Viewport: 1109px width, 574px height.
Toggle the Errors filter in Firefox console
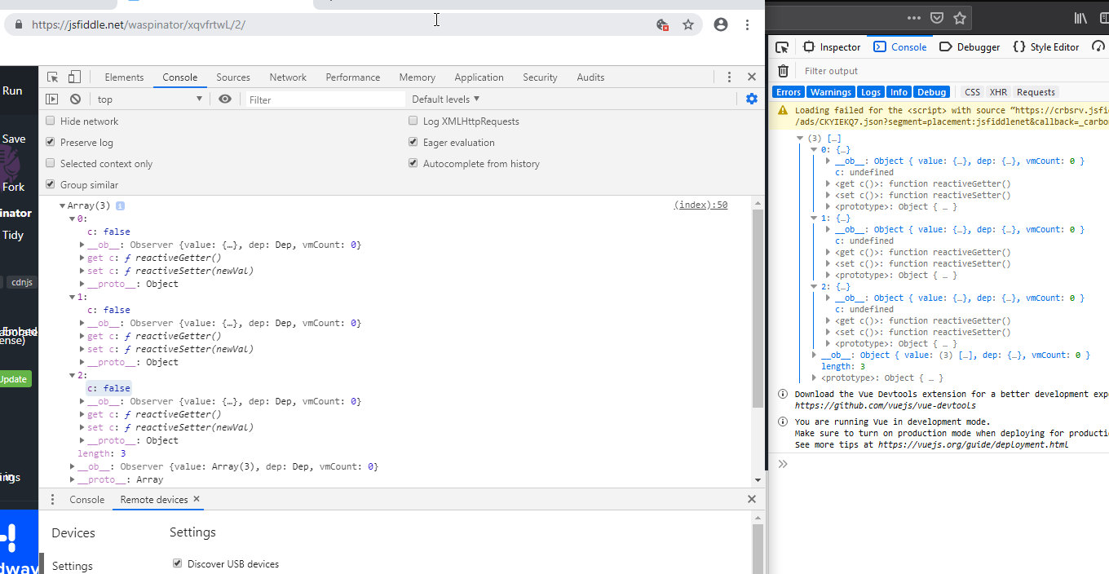[x=789, y=92]
